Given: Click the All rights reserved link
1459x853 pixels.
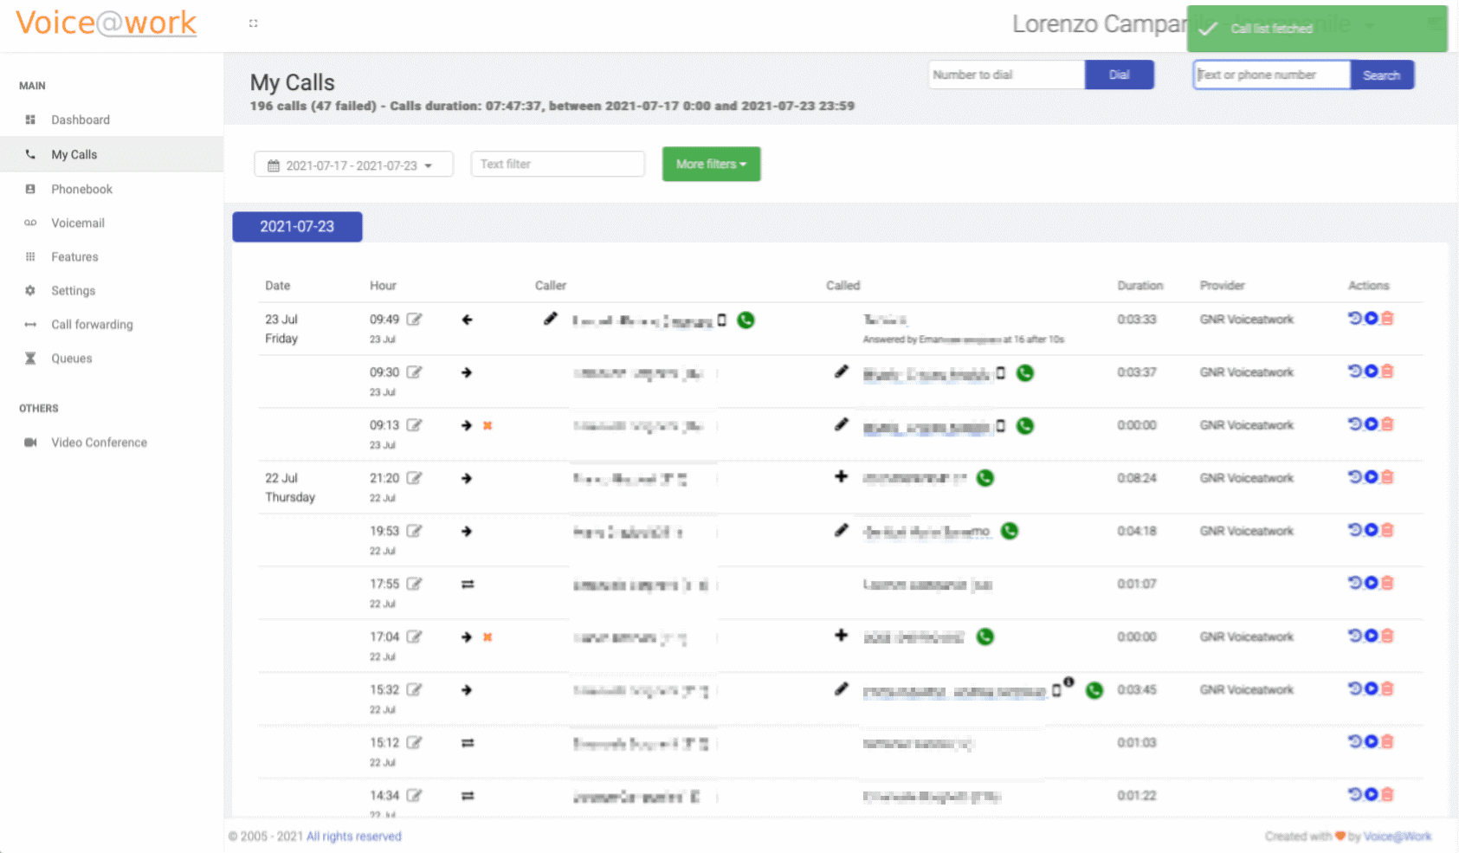Looking at the screenshot, I should point(354,836).
